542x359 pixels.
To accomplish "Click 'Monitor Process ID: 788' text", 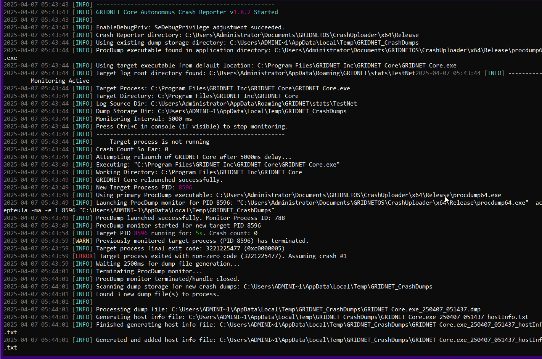I will click(x=245, y=218).
